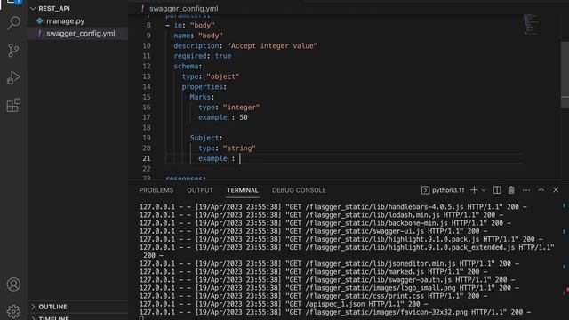Create a new terminal with plus icon
Viewport: 569px width, 320px height.
(474, 190)
